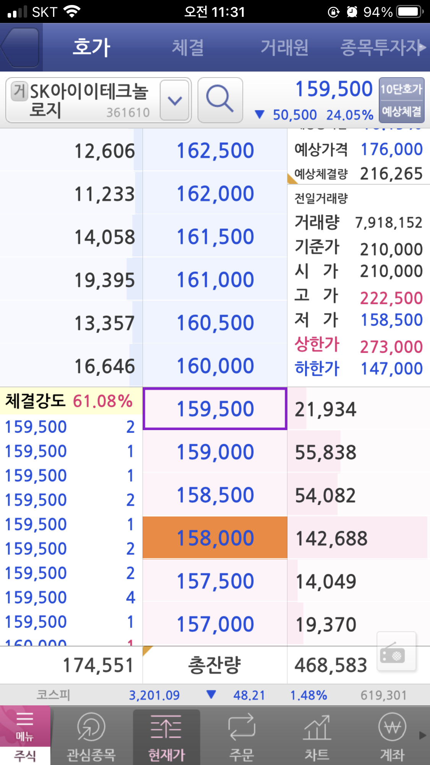Tap the 162,000 ask price
This screenshot has width=430, height=765.
coord(215,193)
